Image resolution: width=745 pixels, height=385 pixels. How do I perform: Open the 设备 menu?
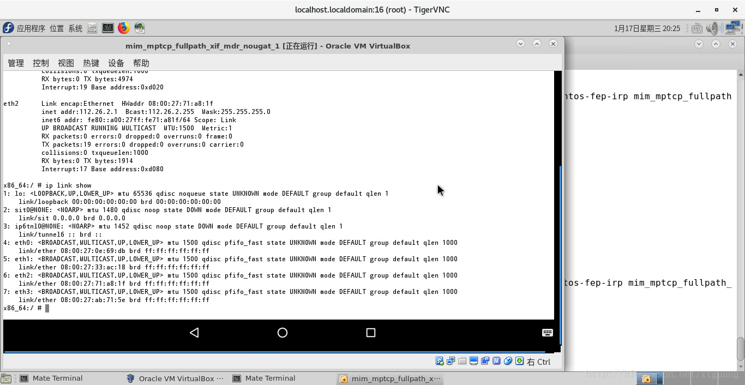[116, 63]
